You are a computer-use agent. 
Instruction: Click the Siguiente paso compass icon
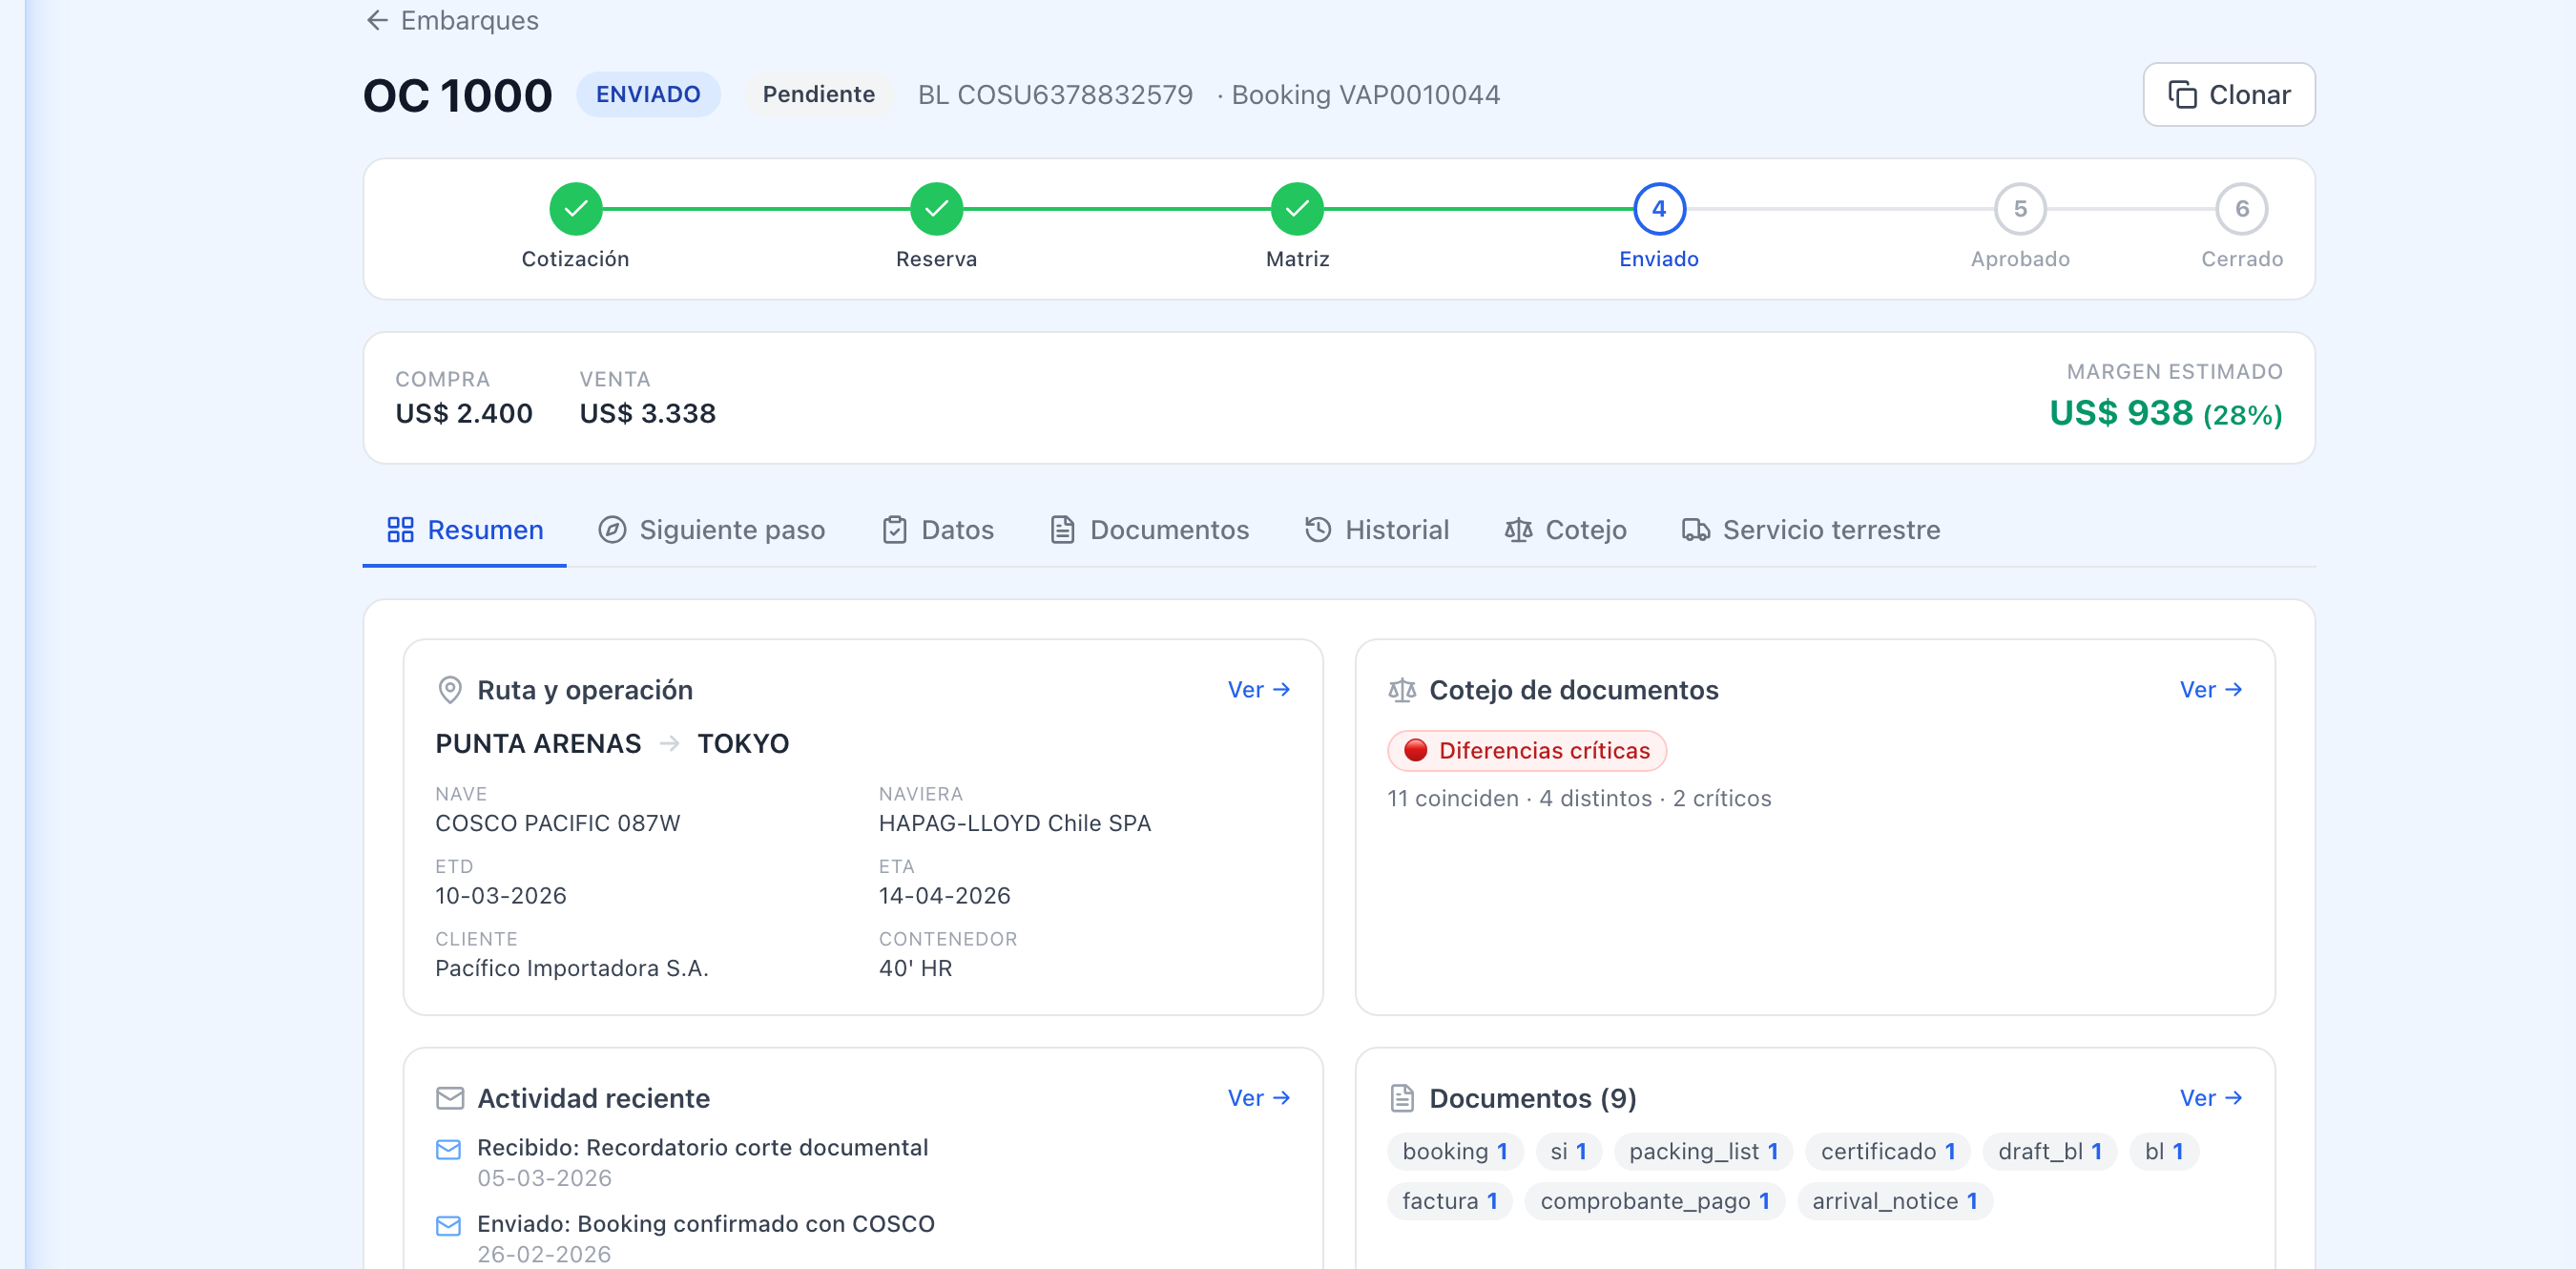tap(612, 530)
